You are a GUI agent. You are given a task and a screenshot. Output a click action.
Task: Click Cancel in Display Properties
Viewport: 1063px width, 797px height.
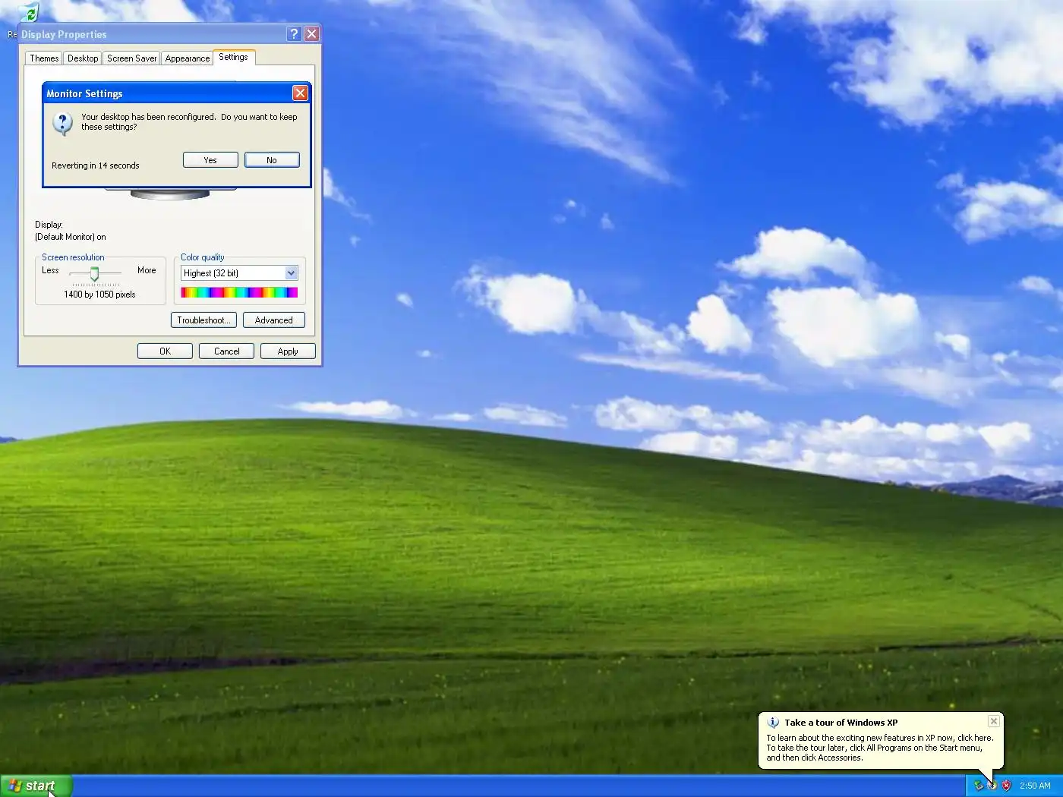[226, 351]
